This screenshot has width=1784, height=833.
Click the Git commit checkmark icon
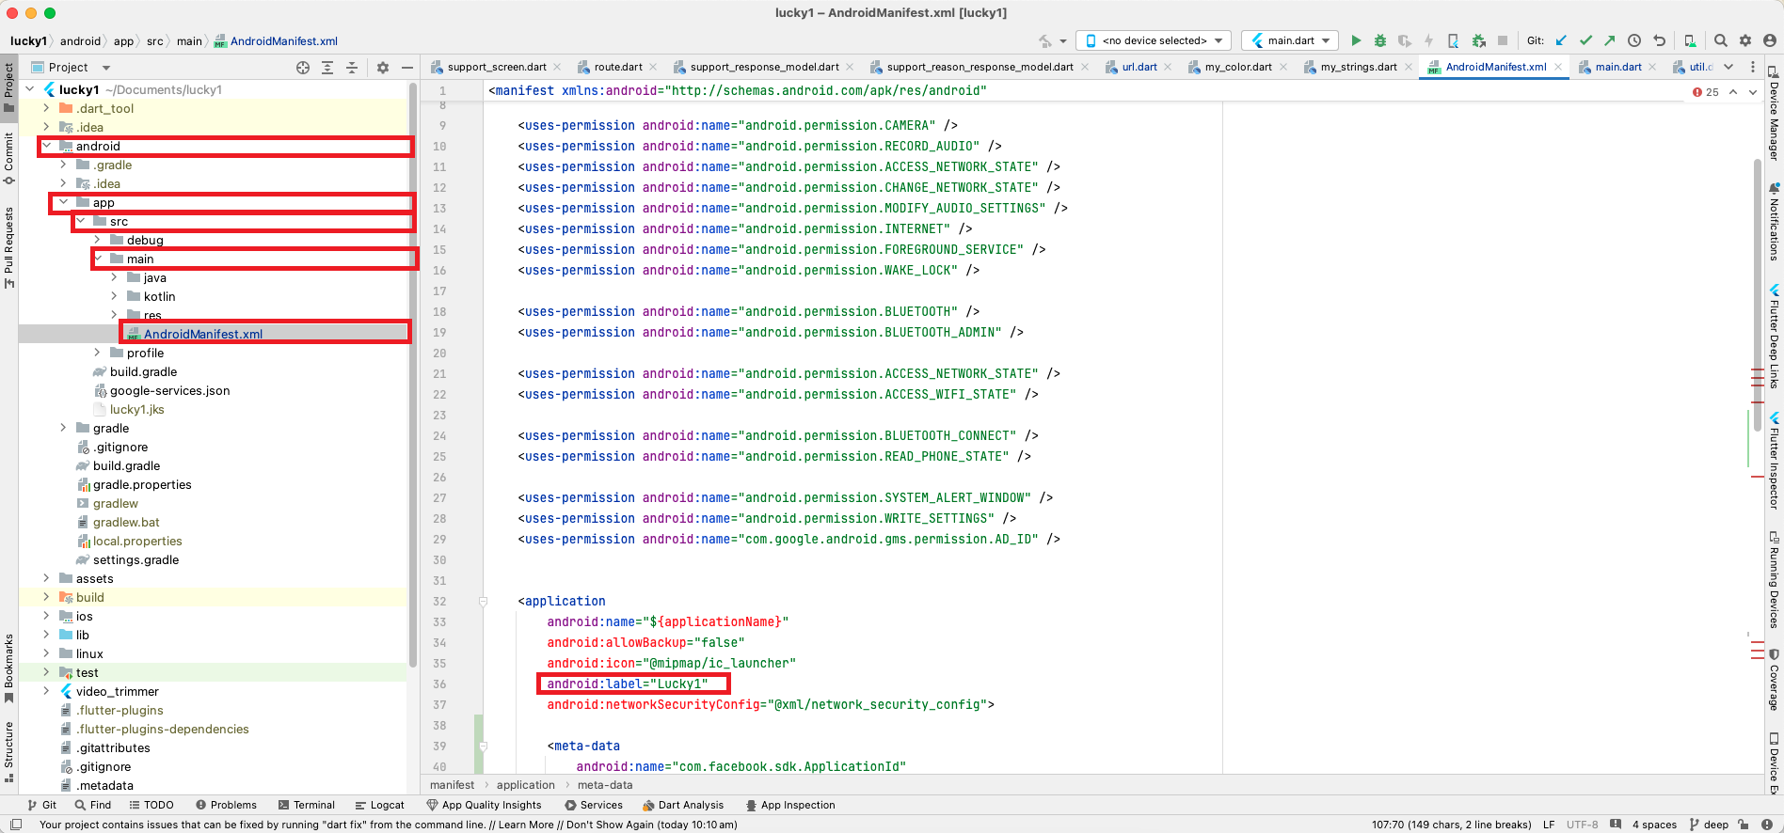(1585, 40)
